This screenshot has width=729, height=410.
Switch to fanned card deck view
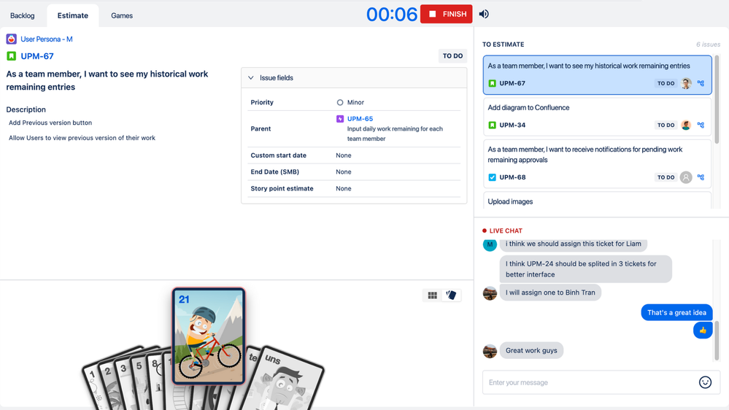click(x=451, y=295)
